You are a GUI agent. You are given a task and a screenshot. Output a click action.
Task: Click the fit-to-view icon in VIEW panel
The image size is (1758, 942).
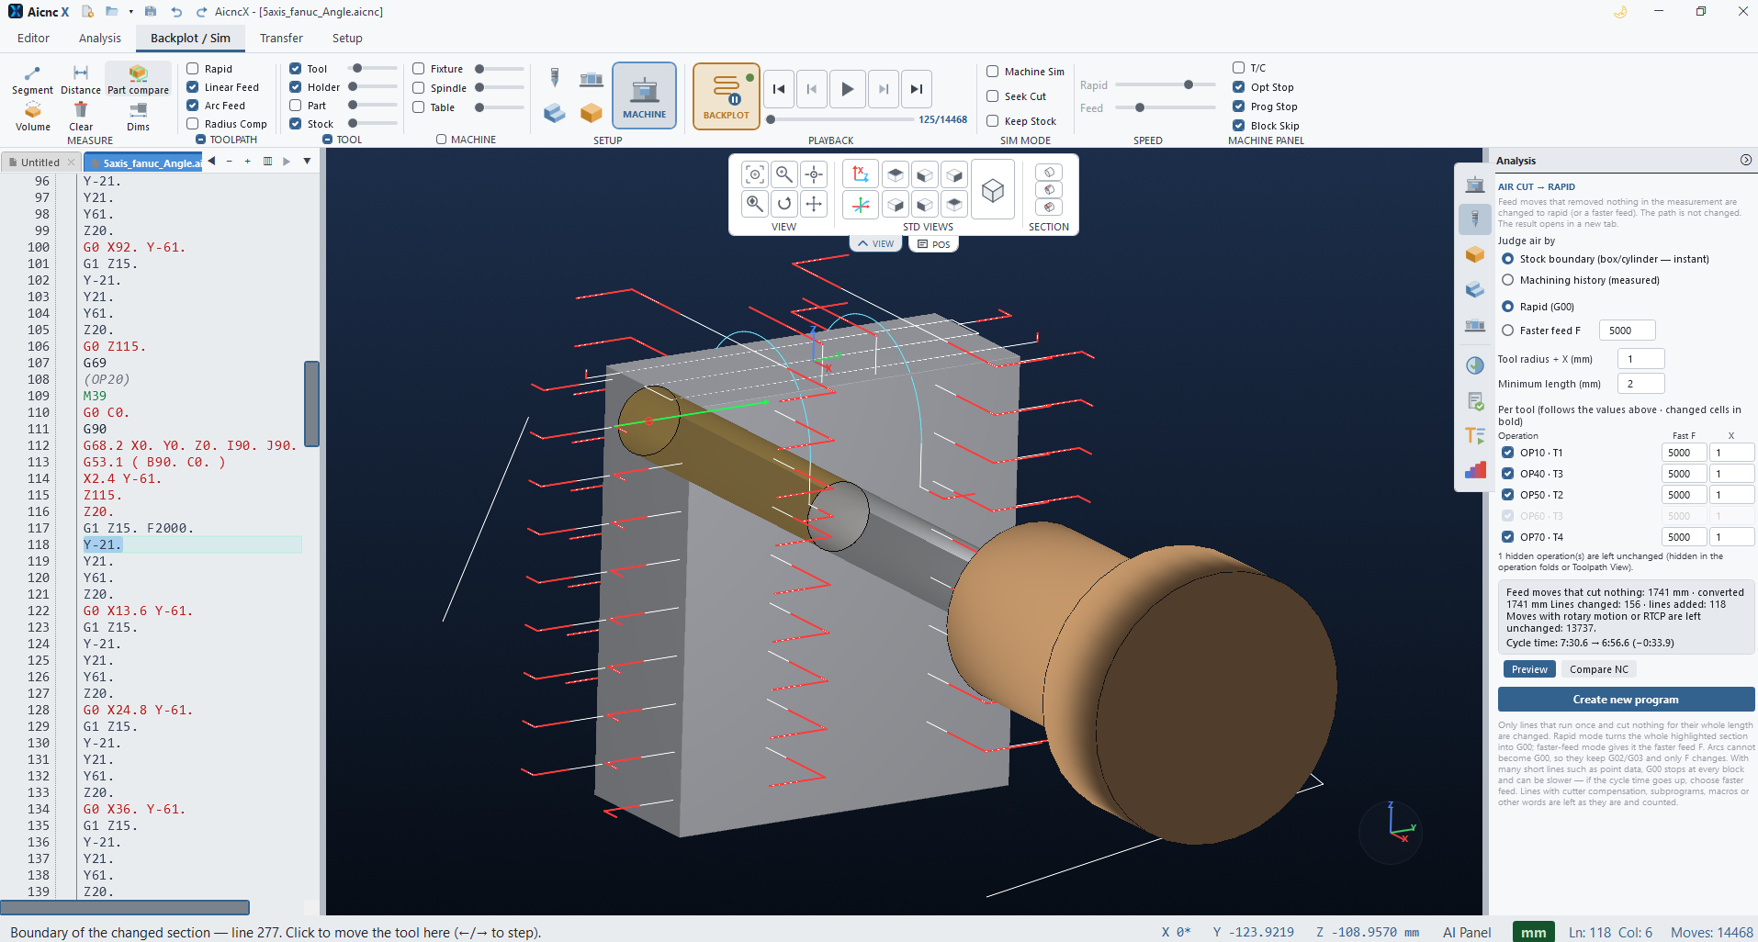click(755, 174)
